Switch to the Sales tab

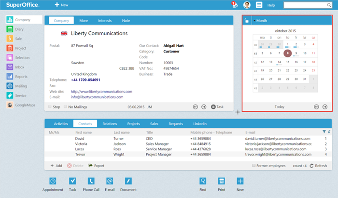click(154, 124)
